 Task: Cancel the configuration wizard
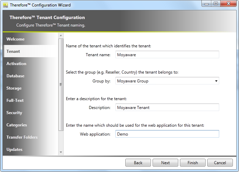pyautogui.click(x=220, y=163)
